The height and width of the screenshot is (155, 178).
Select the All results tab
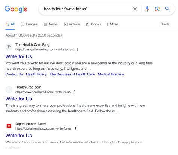10,24
